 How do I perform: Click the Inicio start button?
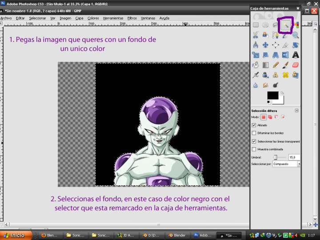click(16, 235)
